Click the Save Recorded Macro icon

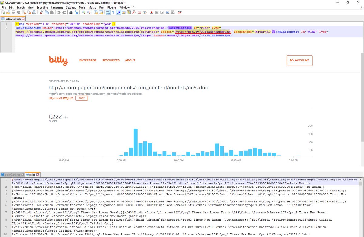click(173, 12)
